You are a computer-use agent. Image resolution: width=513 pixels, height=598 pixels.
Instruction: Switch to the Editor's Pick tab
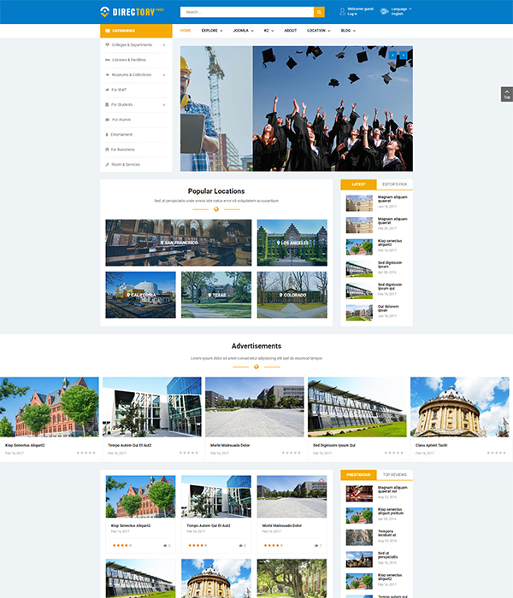click(395, 185)
